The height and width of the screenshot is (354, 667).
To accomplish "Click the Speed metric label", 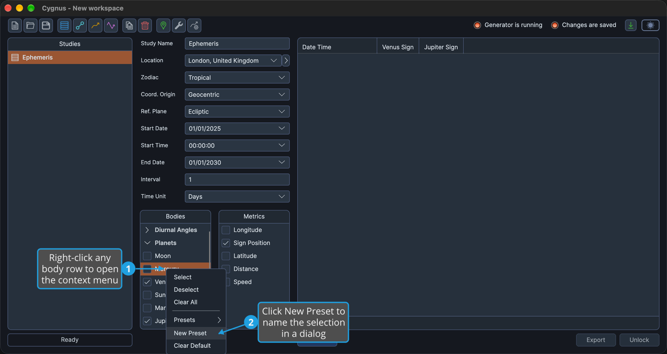I will pos(242,282).
